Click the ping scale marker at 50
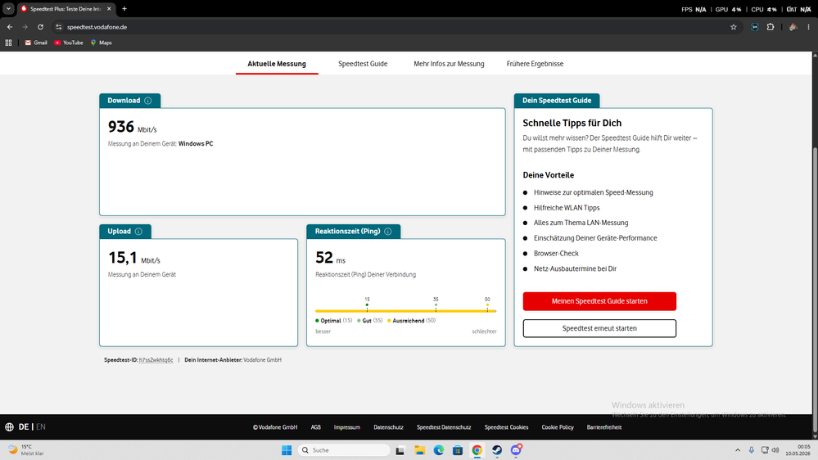This screenshot has width=818, height=460. 487,304
